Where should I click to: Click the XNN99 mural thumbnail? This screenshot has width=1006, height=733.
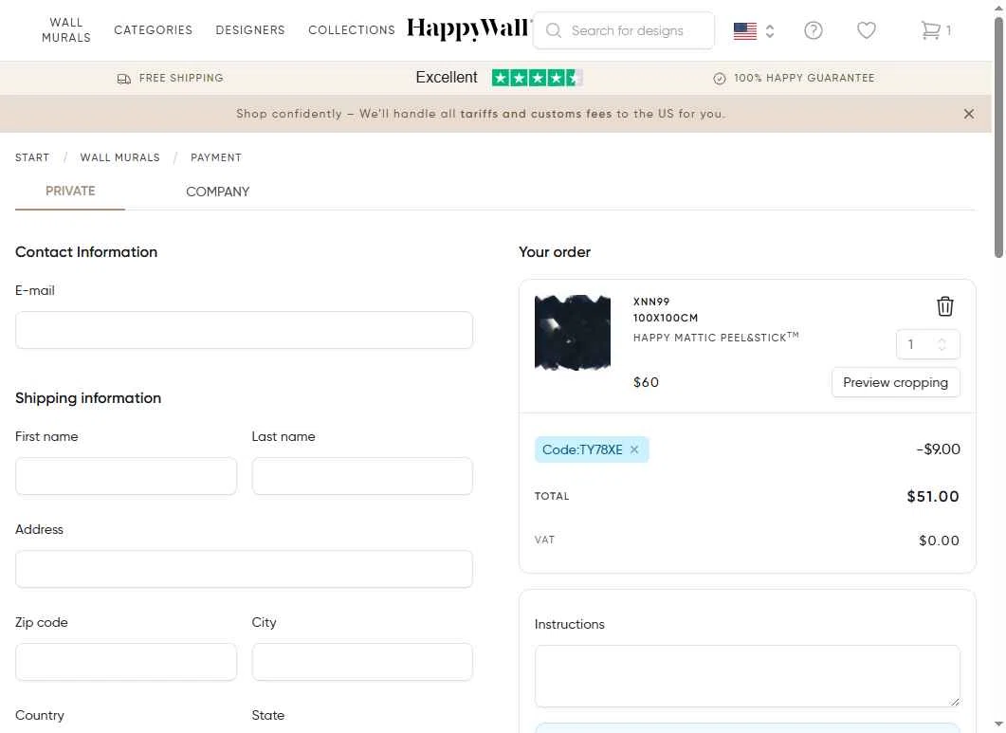tap(573, 333)
